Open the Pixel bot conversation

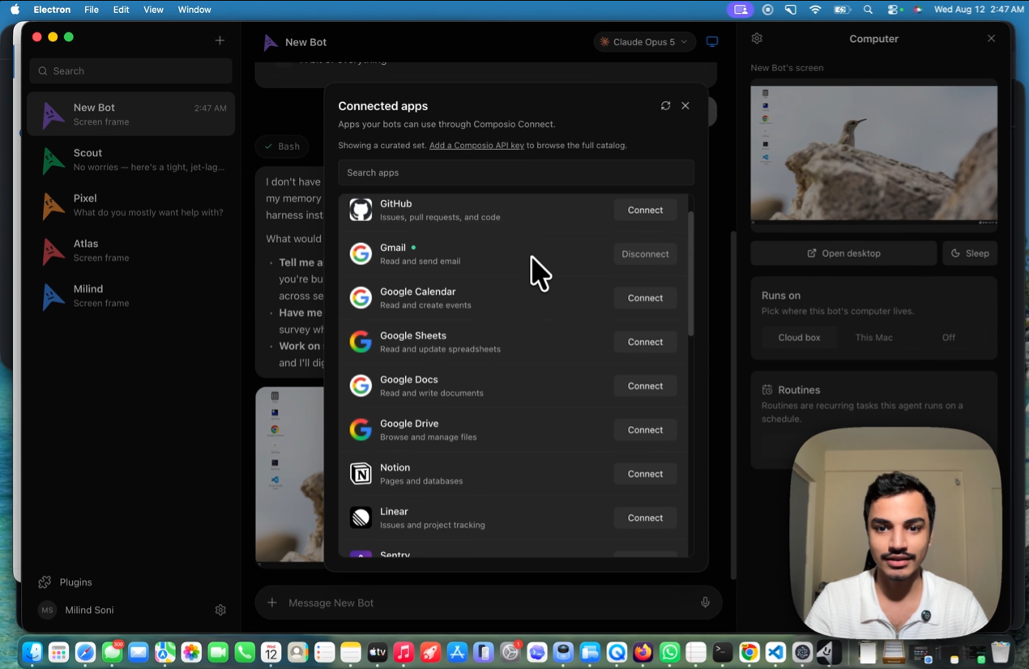[131, 205]
